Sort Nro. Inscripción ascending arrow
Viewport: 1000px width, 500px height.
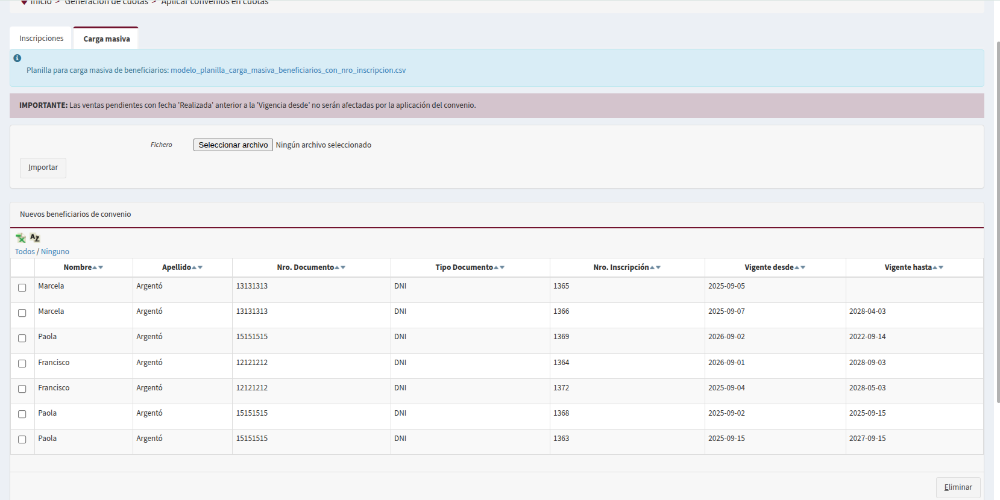click(x=652, y=267)
